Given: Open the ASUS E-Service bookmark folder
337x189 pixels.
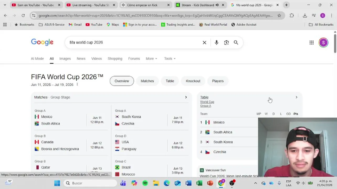Looking at the screenshot, I should pyautogui.click(x=51, y=24).
